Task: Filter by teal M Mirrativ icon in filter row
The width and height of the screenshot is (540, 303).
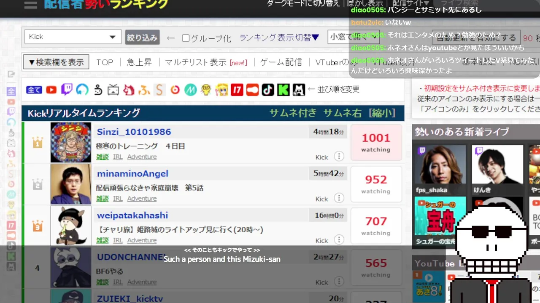Action: 191,90
